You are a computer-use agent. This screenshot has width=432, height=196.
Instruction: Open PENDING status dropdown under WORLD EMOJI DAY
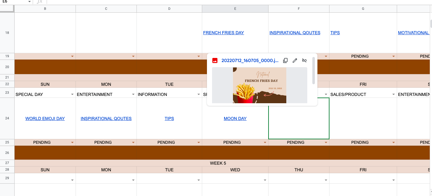click(72, 142)
